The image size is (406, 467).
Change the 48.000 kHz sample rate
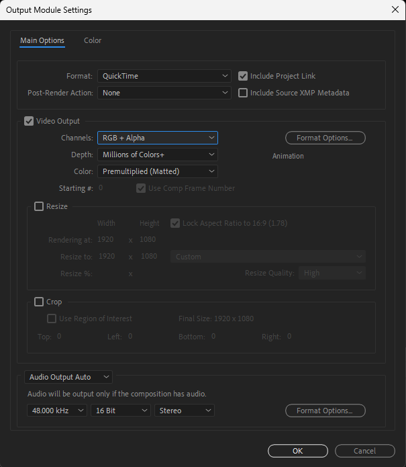tap(57, 410)
